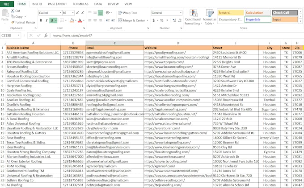Open Conditional Formatting menu
This screenshot has height=188, width=304.
click(x=193, y=17)
